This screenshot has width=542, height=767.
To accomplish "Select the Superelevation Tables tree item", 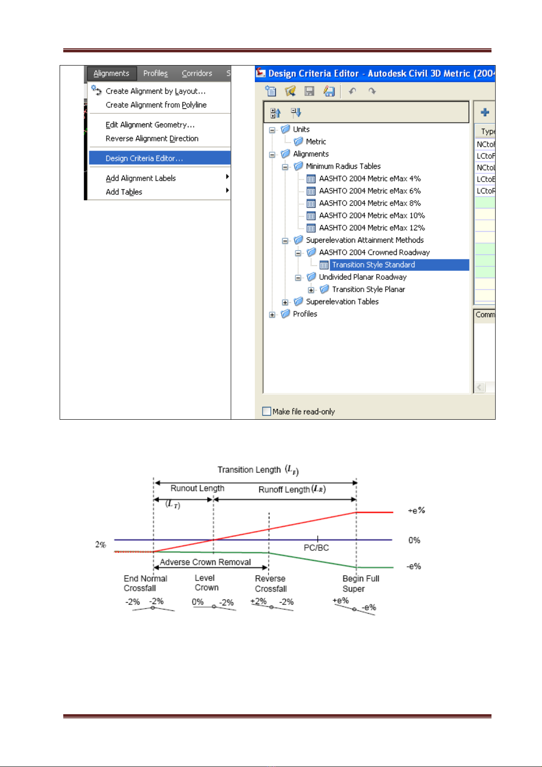I will click(x=342, y=301).
